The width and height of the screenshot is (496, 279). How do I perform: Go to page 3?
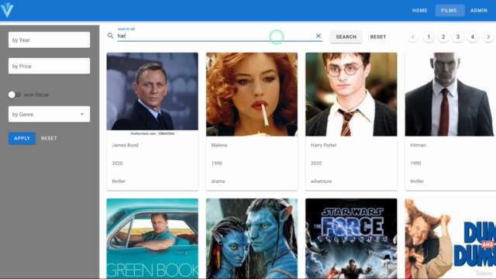(x=458, y=37)
